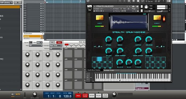This screenshot has height=99, width=186.
Task: Open the PARAM Off dropdown
Action: click(x=56, y=48)
